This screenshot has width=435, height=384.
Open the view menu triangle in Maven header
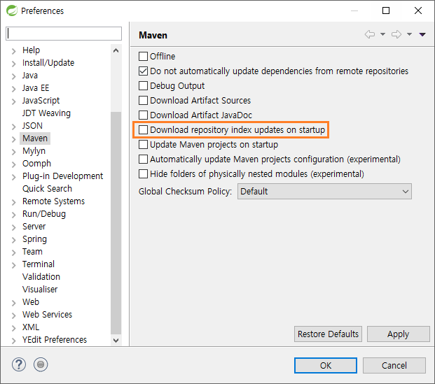point(422,35)
